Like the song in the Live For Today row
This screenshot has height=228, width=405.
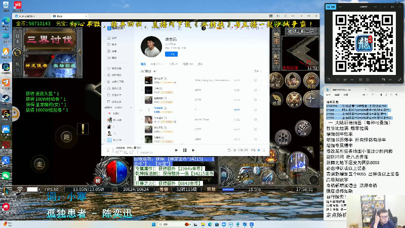(x=256, y=120)
